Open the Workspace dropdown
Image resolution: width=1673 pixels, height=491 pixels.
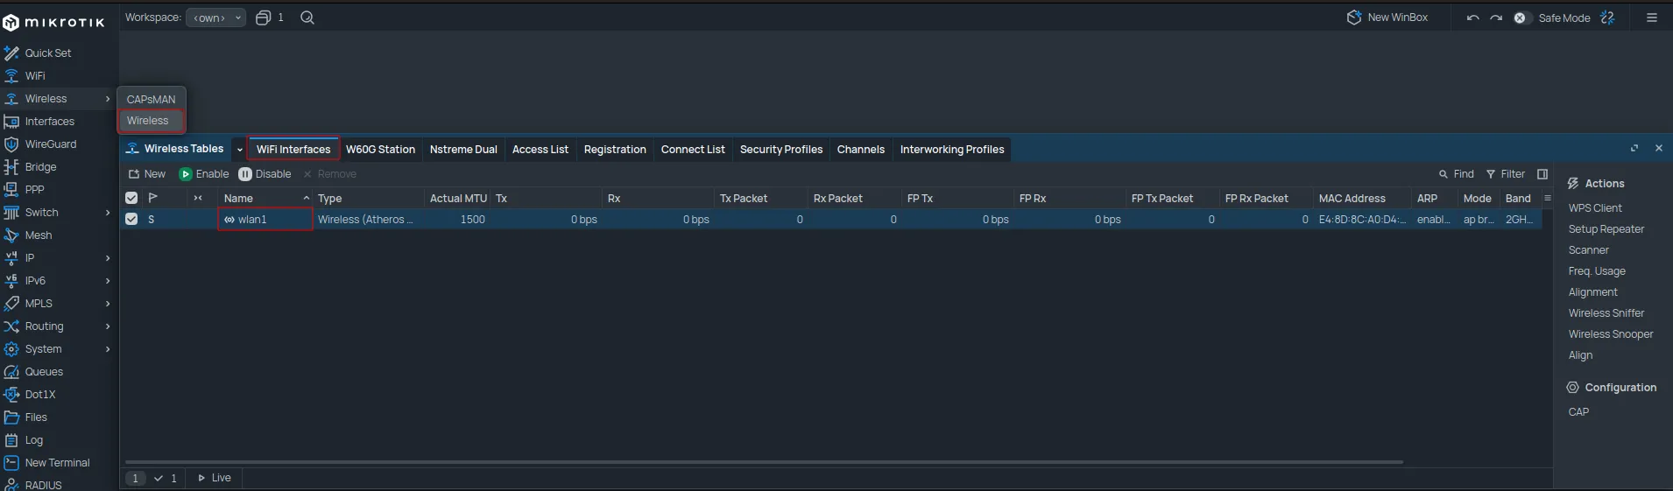tap(215, 18)
